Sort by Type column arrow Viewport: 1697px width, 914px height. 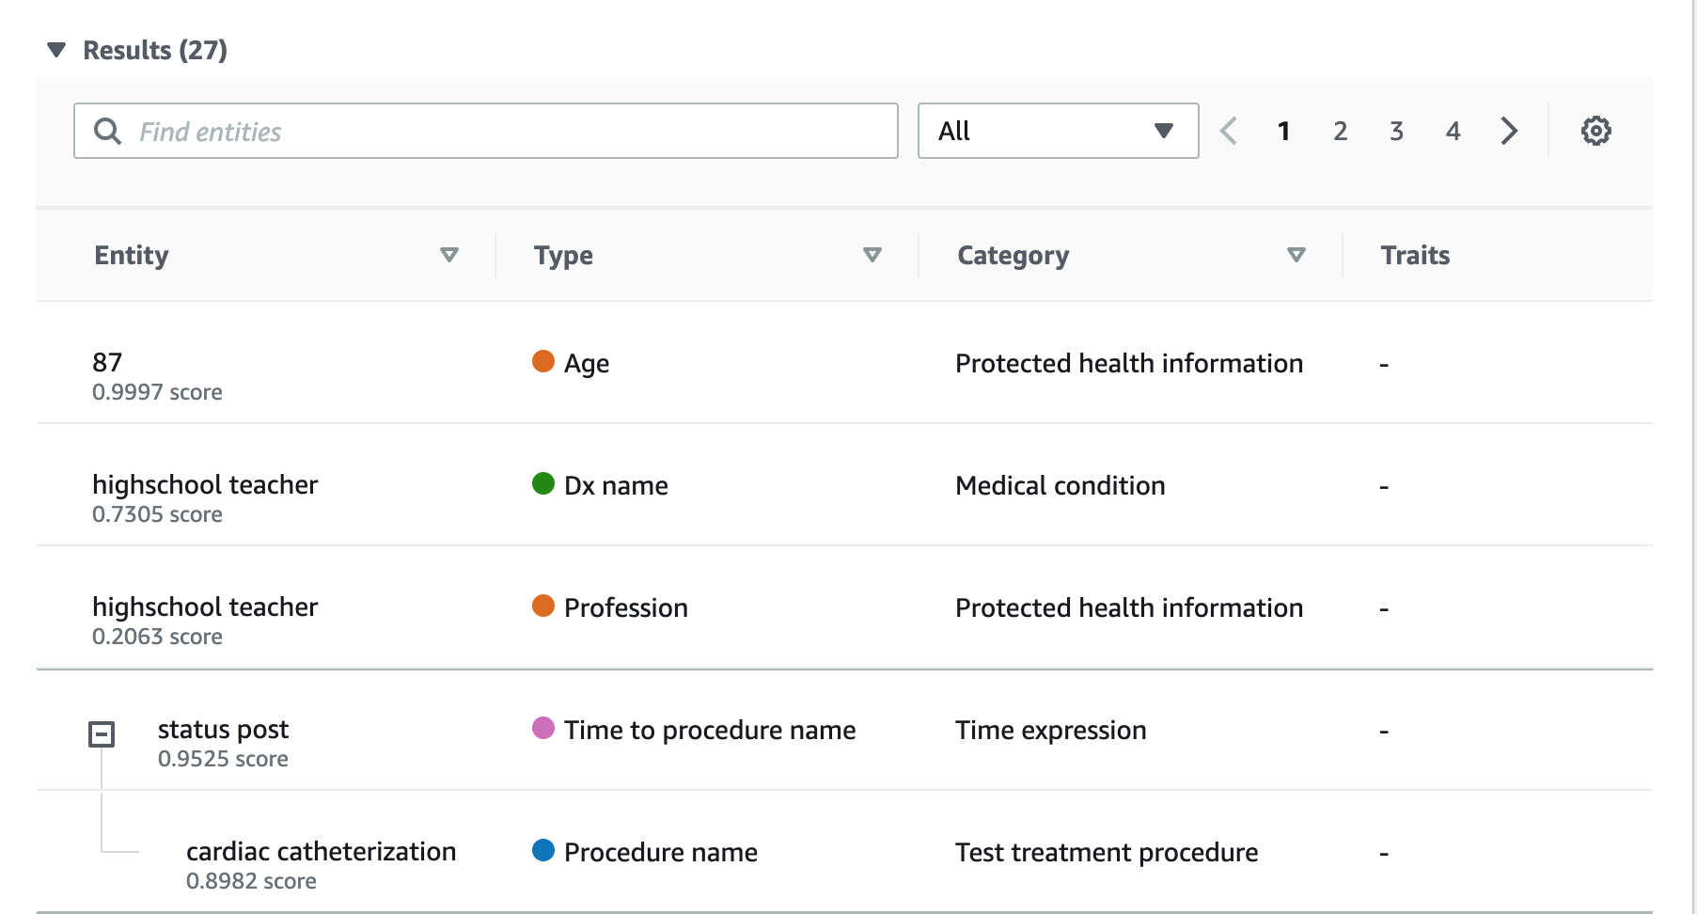coord(872,255)
